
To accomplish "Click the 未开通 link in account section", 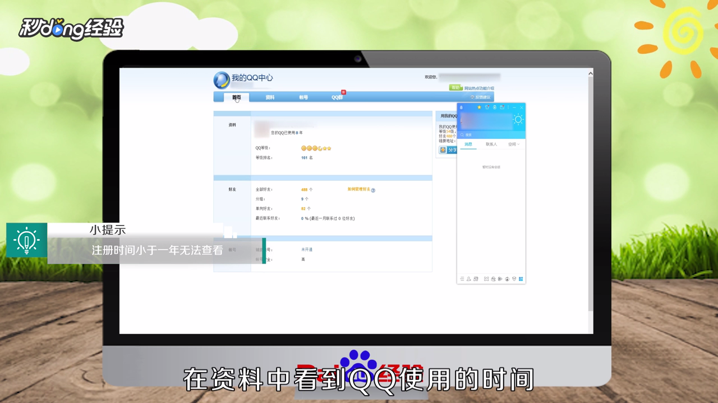I will [307, 250].
